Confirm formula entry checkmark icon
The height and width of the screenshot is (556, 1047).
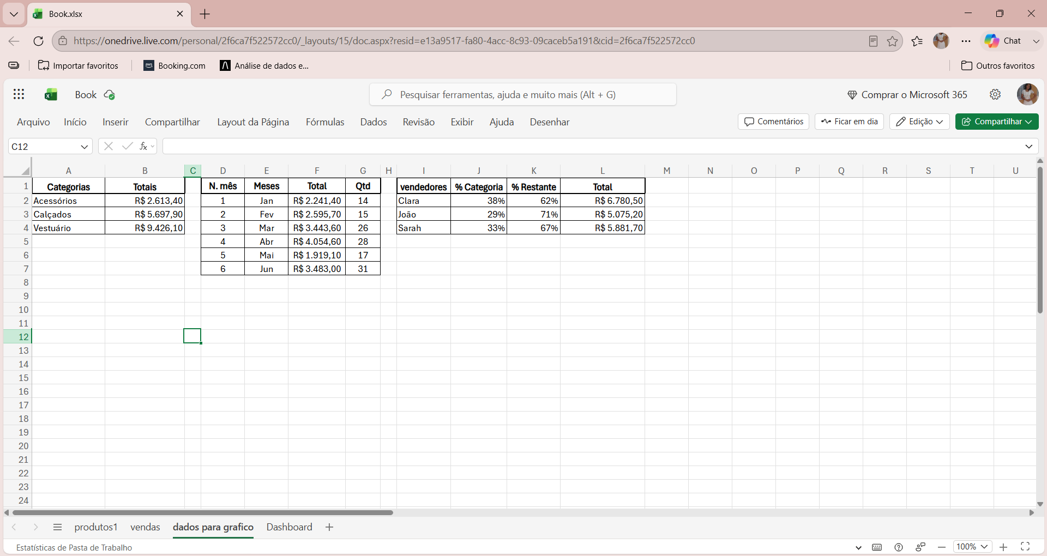point(127,146)
